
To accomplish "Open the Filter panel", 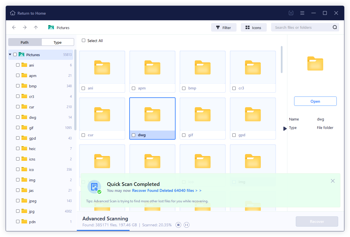I will [x=224, y=27].
